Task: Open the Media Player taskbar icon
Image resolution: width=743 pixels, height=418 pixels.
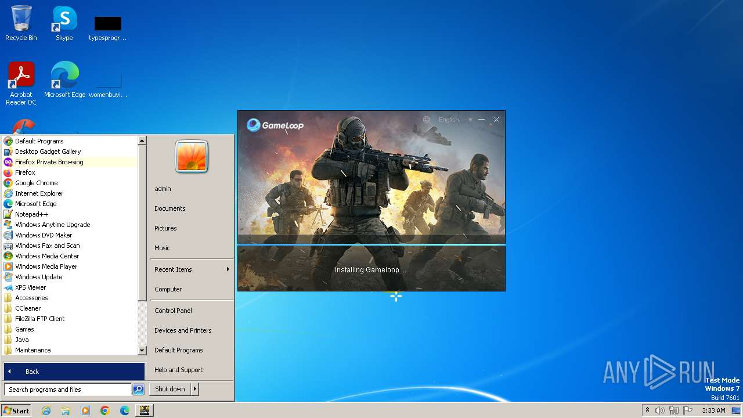Action: point(85,410)
